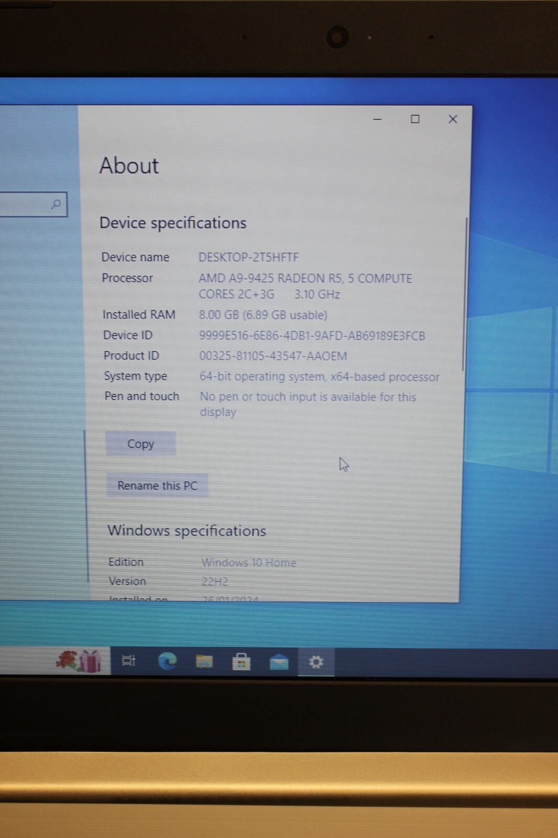This screenshot has height=838, width=558.
Task: Launch Microsoft Store from the taskbar
Action: click(241, 662)
